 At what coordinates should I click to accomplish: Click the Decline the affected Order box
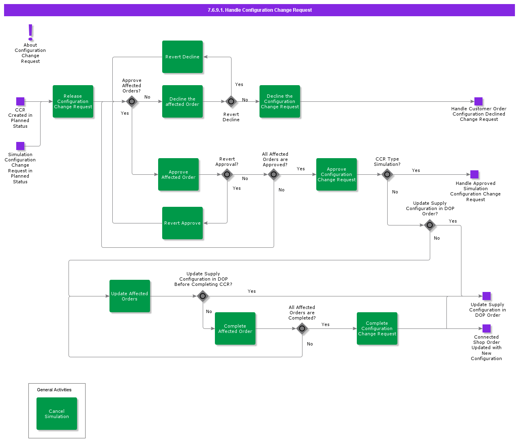click(x=182, y=101)
